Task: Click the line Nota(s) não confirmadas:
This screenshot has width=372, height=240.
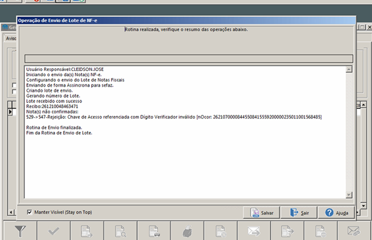Action: point(52,111)
